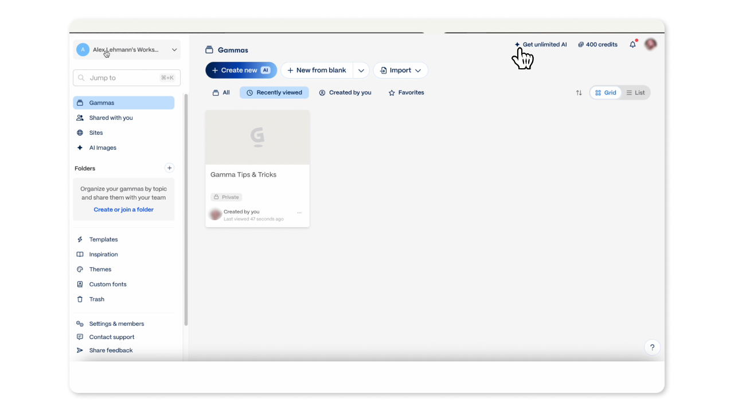The height and width of the screenshot is (413, 734).
Task: Click 'Last viewed 47 seconds ago' text
Action: click(x=253, y=219)
